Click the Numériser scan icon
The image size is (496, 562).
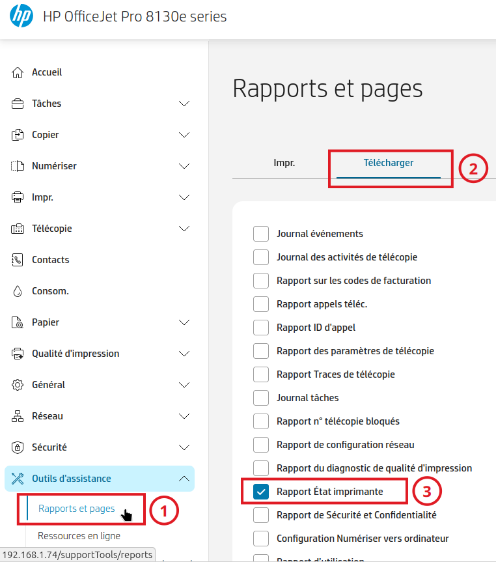(18, 166)
